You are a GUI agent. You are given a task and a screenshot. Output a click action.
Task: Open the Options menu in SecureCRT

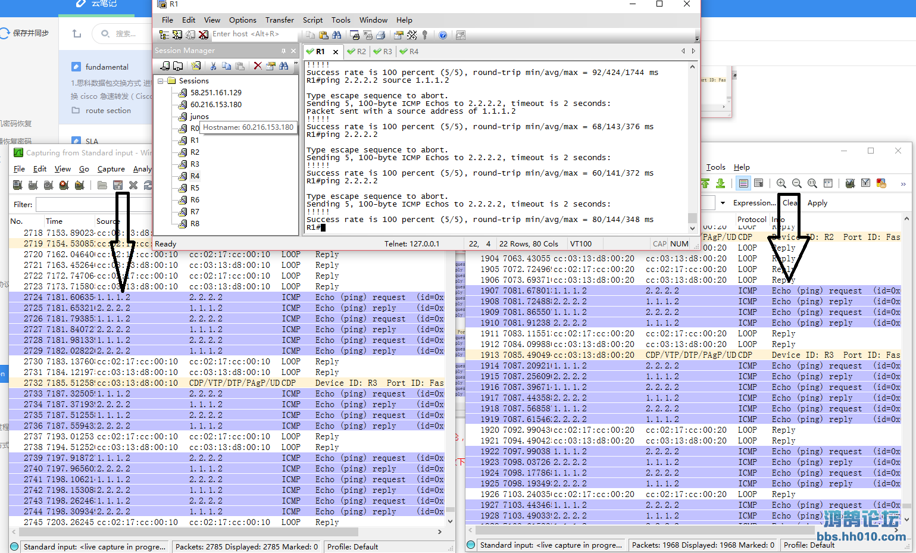pyautogui.click(x=243, y=20)
